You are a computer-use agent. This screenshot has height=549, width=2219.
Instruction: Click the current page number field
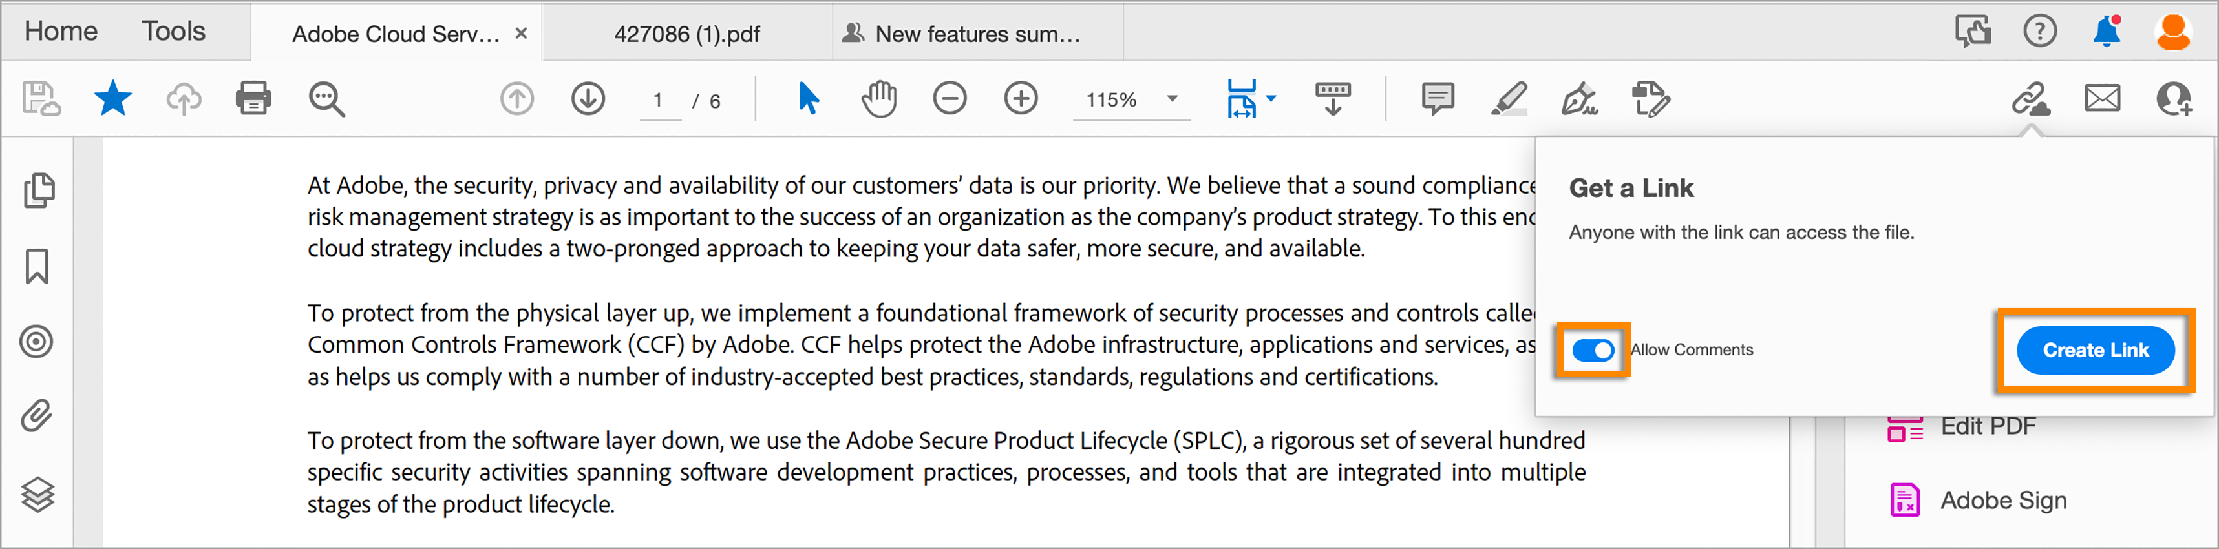[x=659, y=101]
